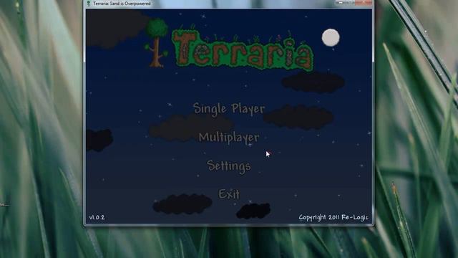This screenshot has height=258, width=458.
Task: Click the Terraria tree icon in title bar
Action: (89, 3)
